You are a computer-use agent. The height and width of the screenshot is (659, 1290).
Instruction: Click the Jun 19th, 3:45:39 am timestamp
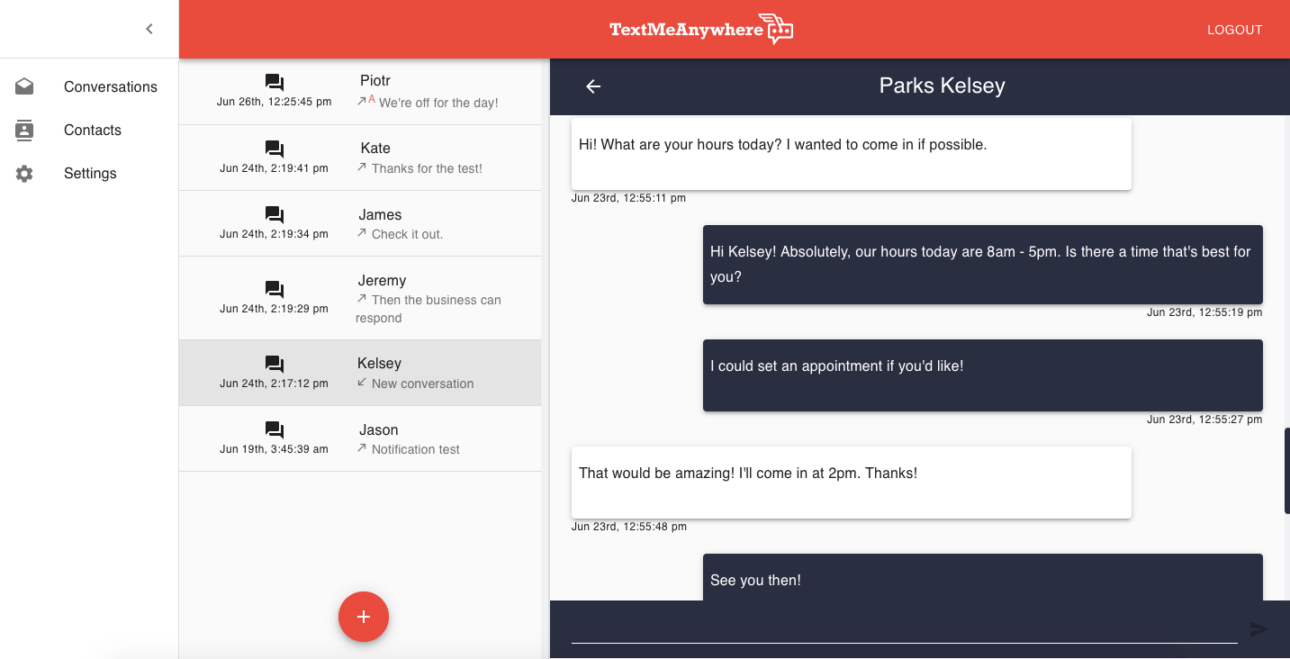pyautogui.click(x=274, y=449)
